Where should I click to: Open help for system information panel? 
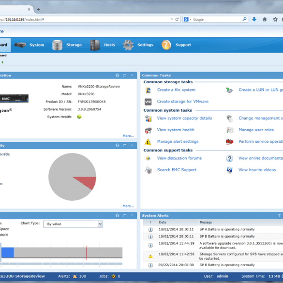(118, 75)
